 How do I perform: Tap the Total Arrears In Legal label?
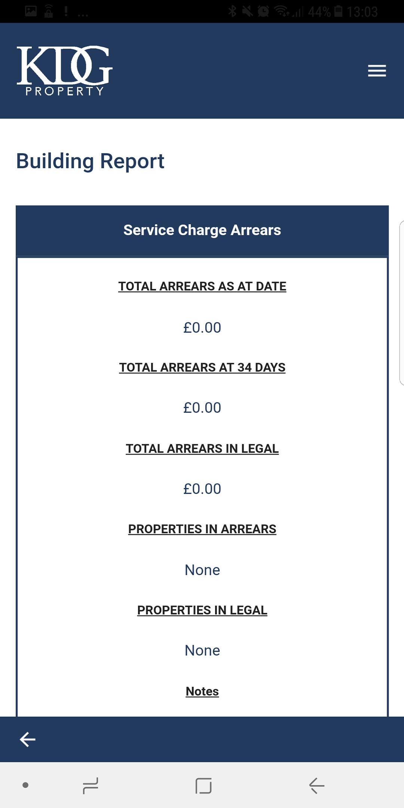202,449
